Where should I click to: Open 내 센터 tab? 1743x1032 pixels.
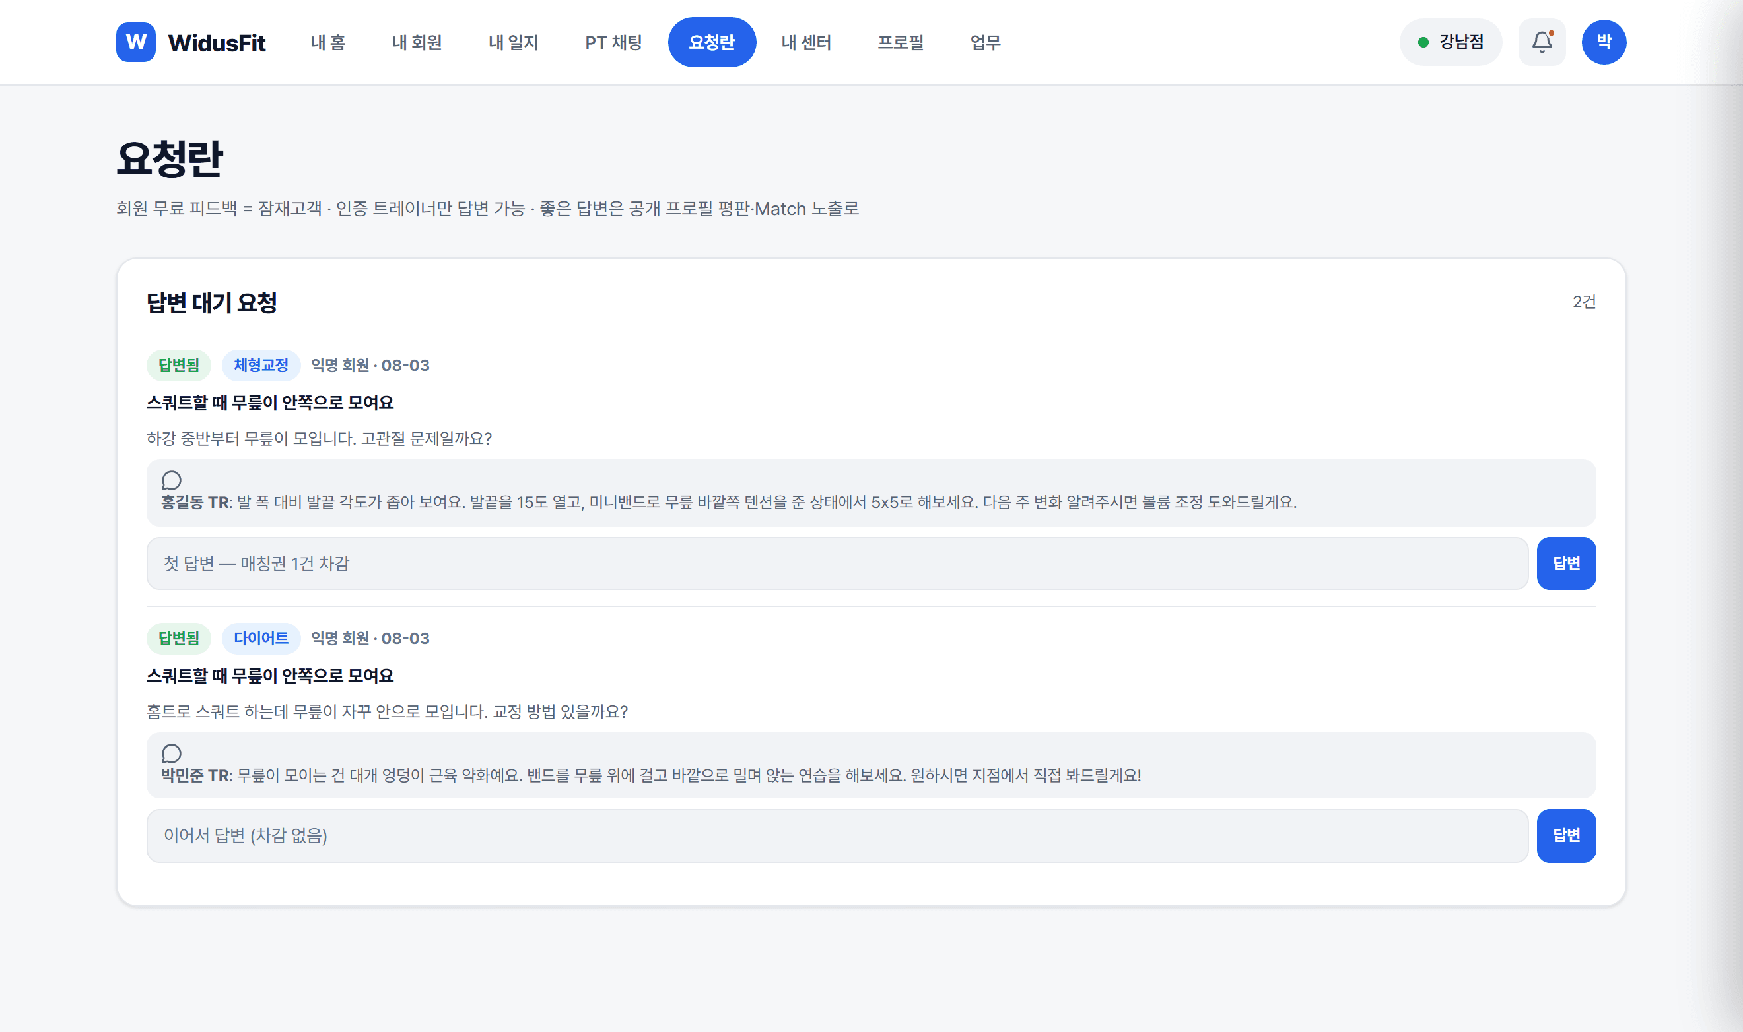pos(805,42)
